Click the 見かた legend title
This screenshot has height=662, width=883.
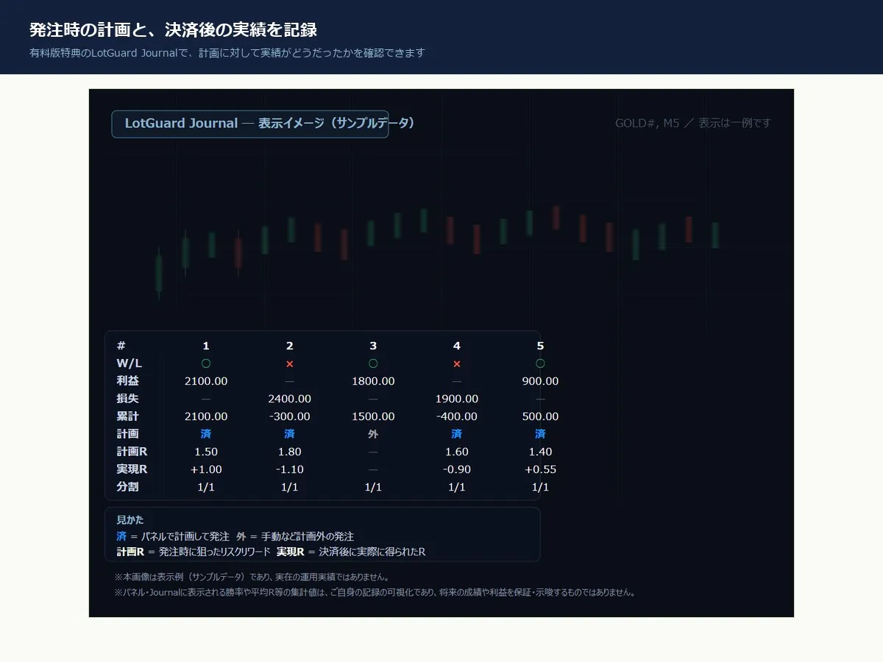pyautogui.click(x=130, y=519)
